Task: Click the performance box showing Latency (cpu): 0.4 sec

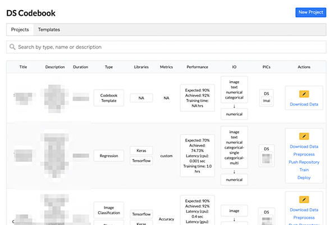Action: [x=197, y=210]
